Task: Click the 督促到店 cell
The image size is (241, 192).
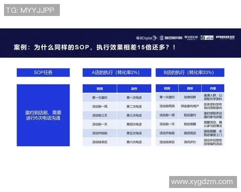Action: pyautogui.click(x=190, y=133)
